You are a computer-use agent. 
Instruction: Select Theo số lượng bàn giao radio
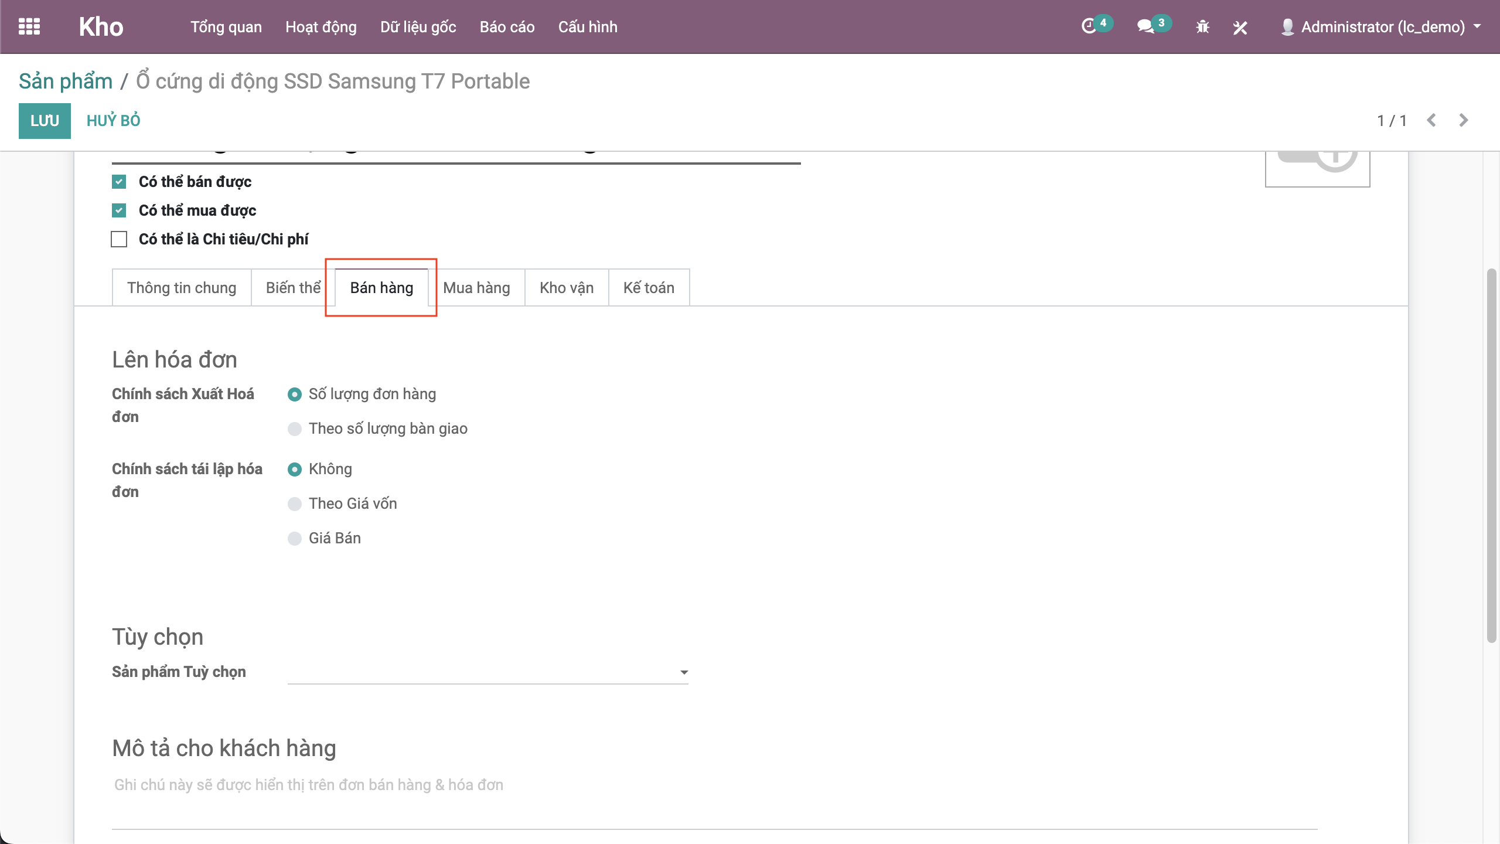(x=295, y=429)
